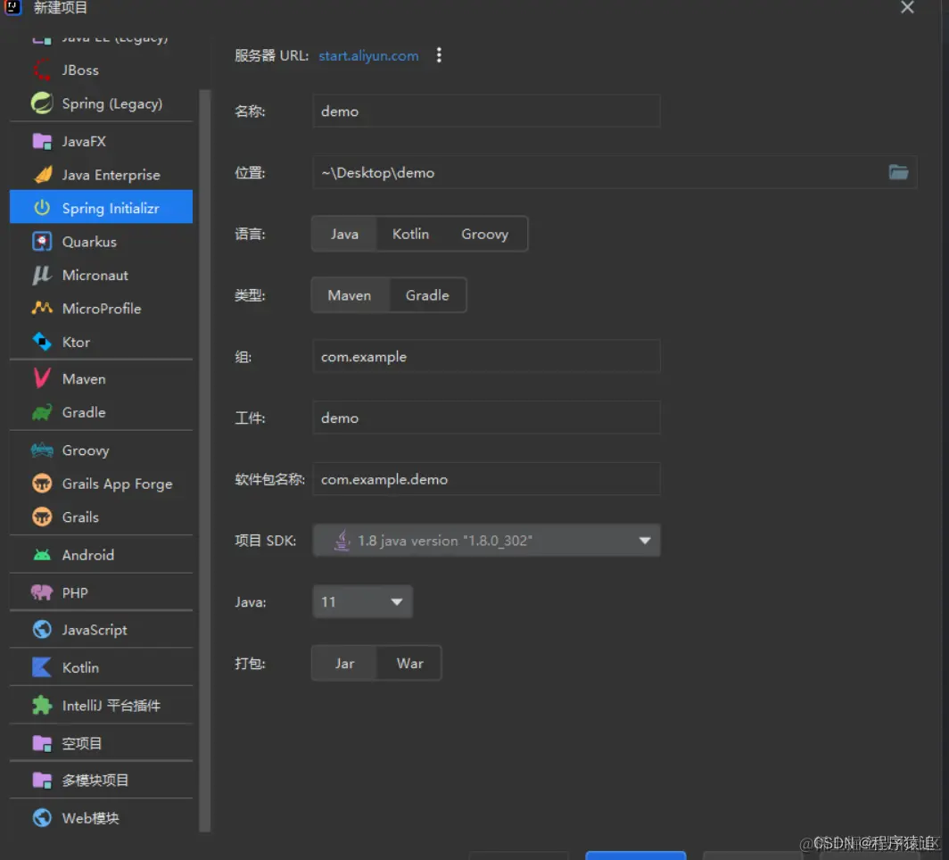Click the Android robot icon

(42, 555)
